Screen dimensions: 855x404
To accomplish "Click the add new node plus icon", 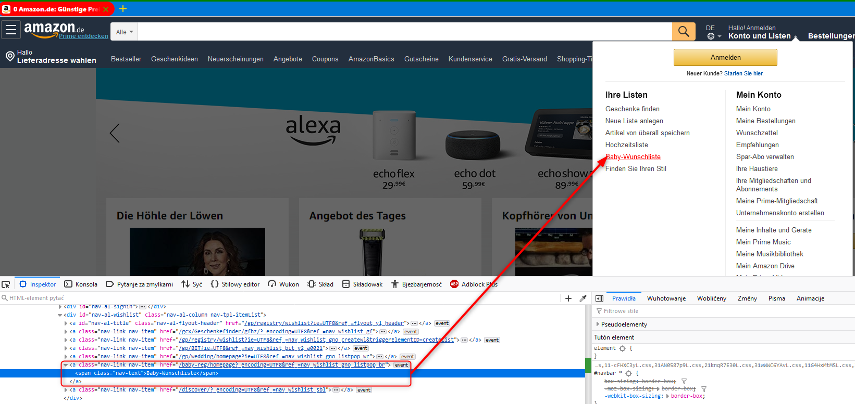I will click(568, 298).
